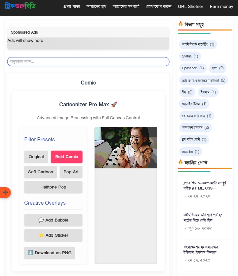Open the আমাদের ব্লগ menu item
The image size is (238, 276).
[96, 7]
